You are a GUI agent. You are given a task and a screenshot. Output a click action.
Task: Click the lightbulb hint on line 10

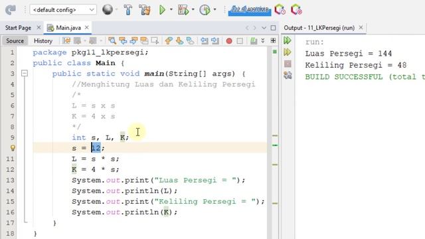pyautogui.click(x=13, y=148)
